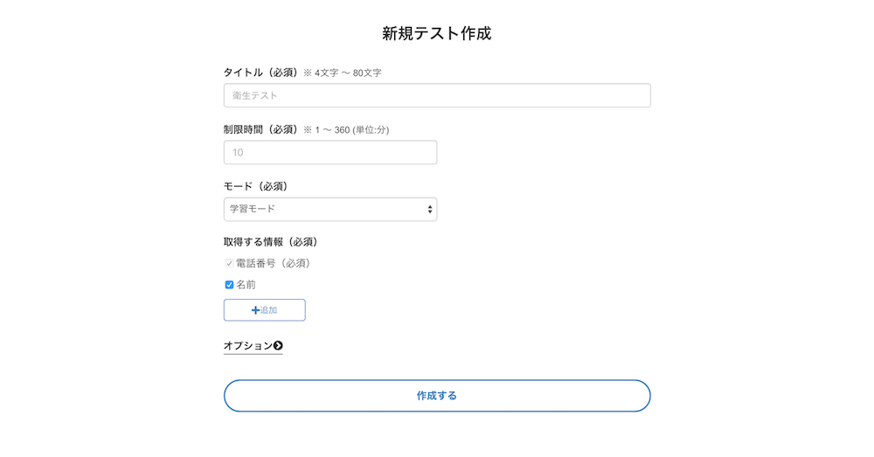The width and height of the screenshot is (874, 457).
Task: Click the arrow icon beside オプション
Action: [278, 345]
